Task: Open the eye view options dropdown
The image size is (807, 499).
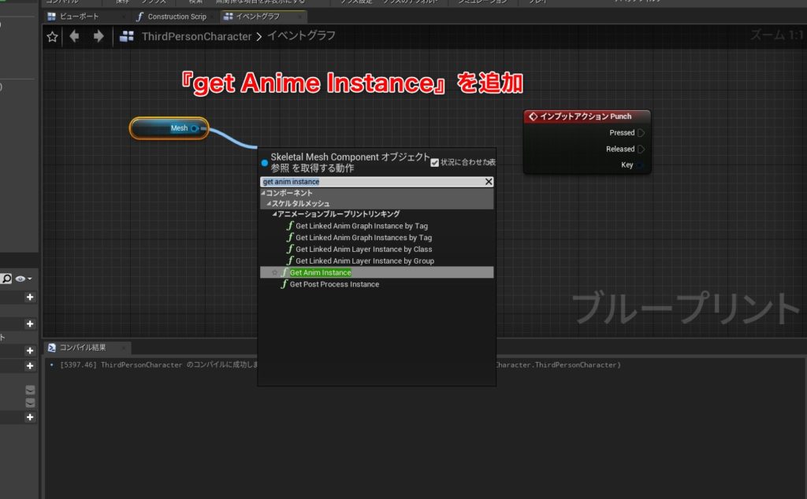Action: click(x=23, y=279)
